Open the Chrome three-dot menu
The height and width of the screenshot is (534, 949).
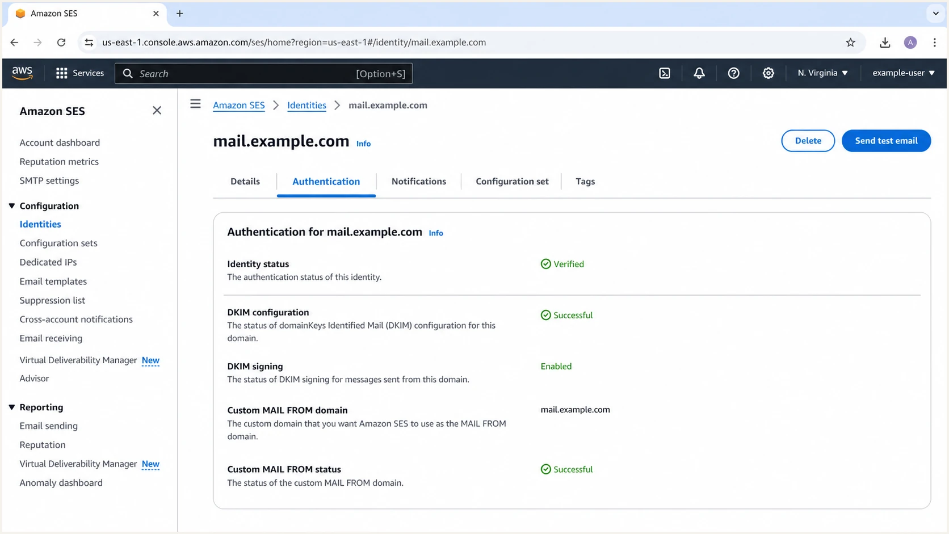[x=935, y=43]
